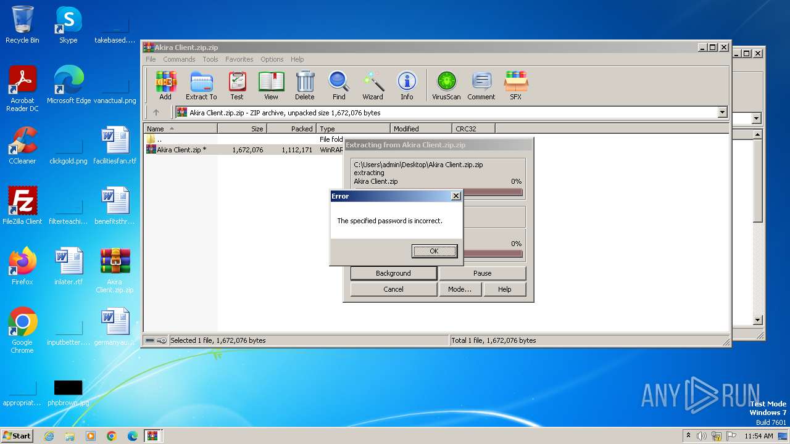
Task: Click scroll down arrow in background window
Action: click(x=759, y=320)
